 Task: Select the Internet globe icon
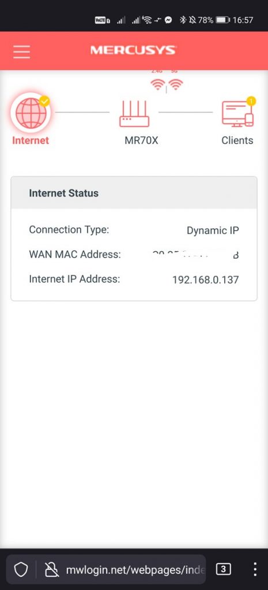click(x=31, y=112)
